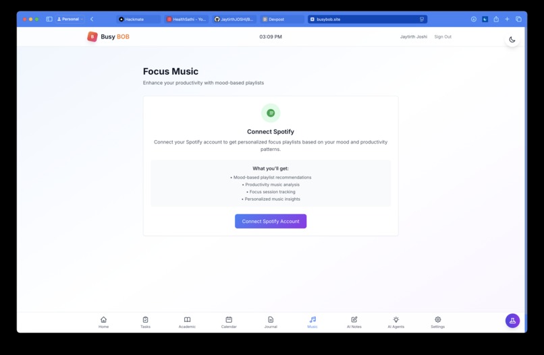This screenshot has height=355, width=544.
Task: Switch to the Hackmate tab
Action: tap(138, 20)
